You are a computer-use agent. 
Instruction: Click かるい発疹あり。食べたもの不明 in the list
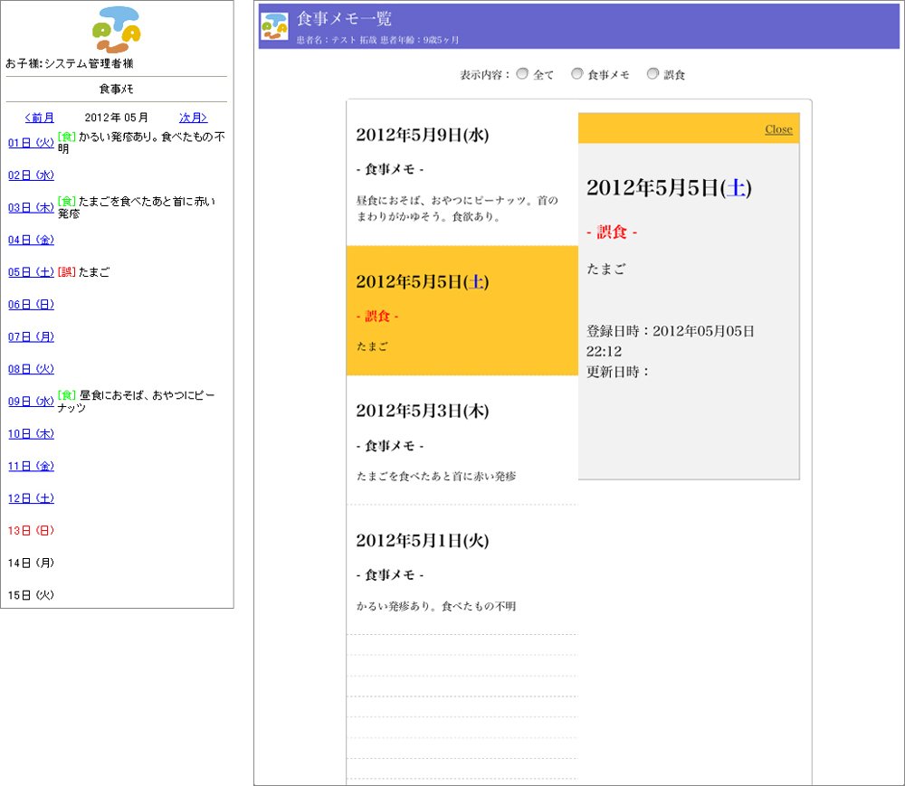pos(436,606)
